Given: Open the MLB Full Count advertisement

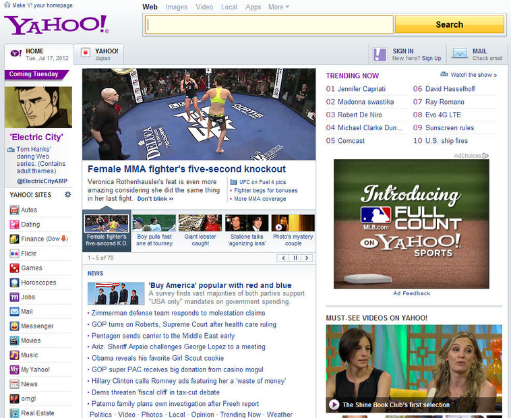Looking at the screenshot, I should 411,224.
